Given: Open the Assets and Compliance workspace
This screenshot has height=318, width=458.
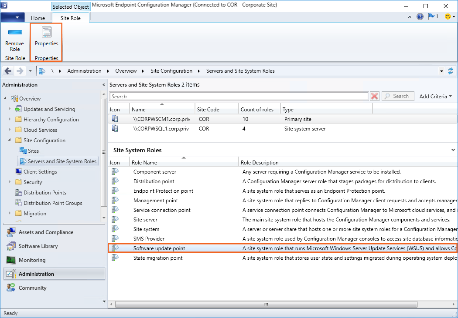Looking at the screenshot, I should pos(46,232).
